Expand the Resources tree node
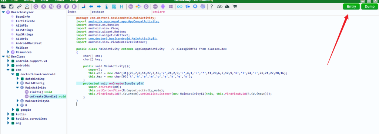 point(8,52)
